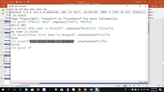Screen dimensions: 164x92
Task: Launch Google Chrome from taskbar
Action: 79,90
